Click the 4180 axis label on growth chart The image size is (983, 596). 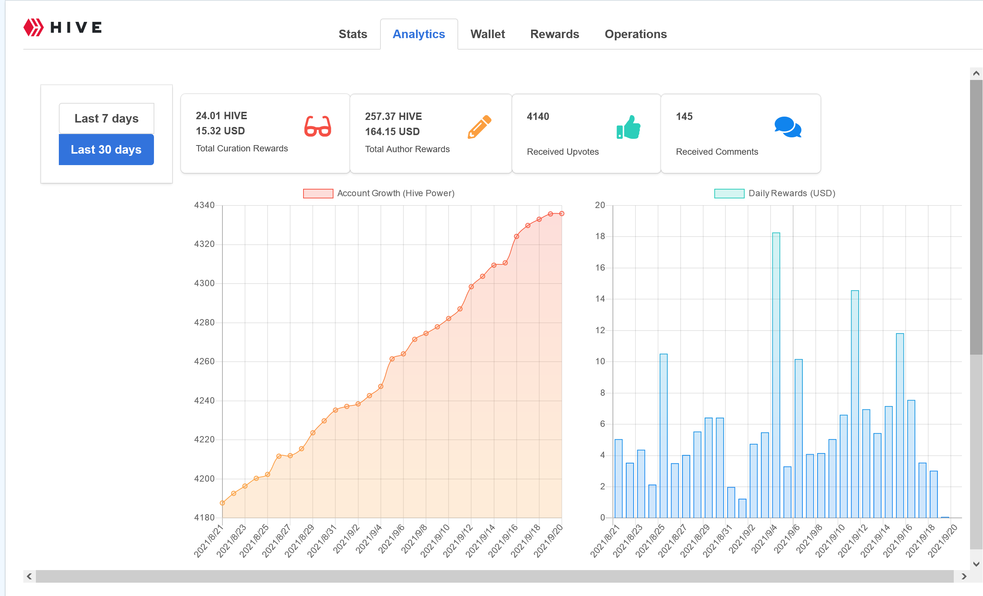204,518
